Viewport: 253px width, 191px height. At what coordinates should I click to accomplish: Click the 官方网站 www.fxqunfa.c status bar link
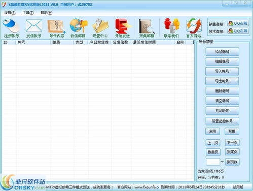tap(138, 187)
